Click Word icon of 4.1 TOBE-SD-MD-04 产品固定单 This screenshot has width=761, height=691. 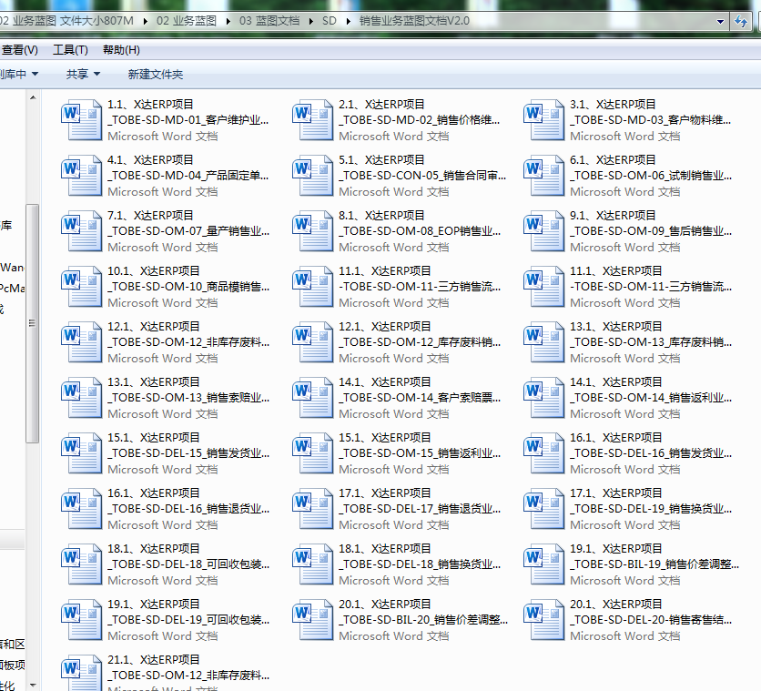82,173
